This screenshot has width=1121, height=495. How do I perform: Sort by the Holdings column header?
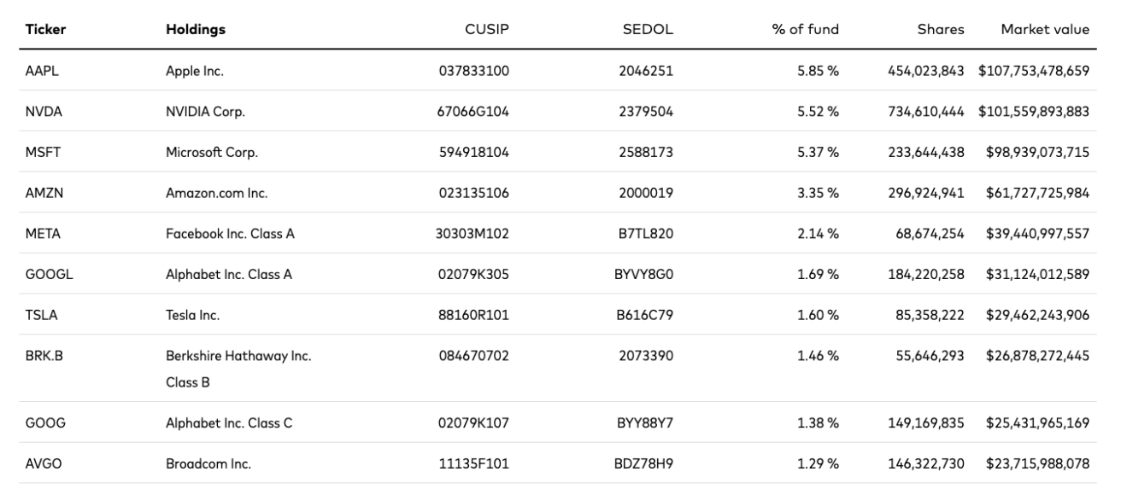click(x=196, y=30)
